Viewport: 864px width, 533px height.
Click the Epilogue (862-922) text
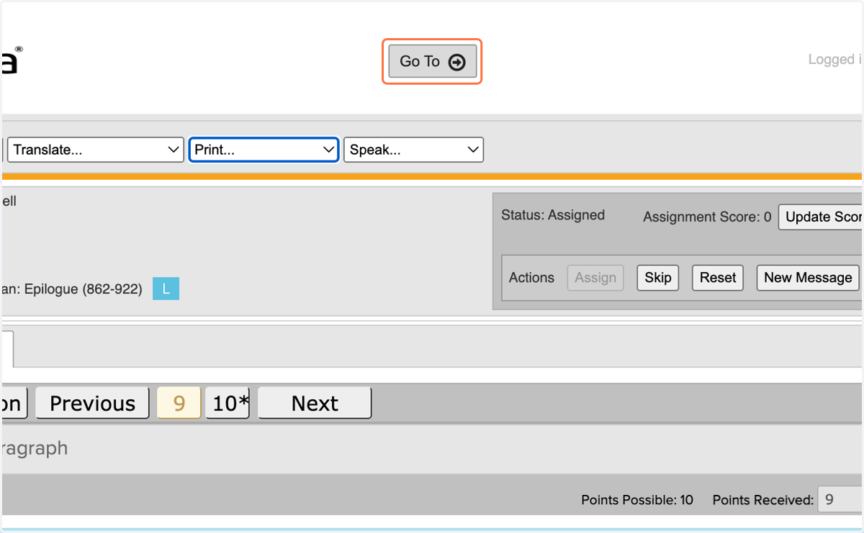[x=84, y=289]
